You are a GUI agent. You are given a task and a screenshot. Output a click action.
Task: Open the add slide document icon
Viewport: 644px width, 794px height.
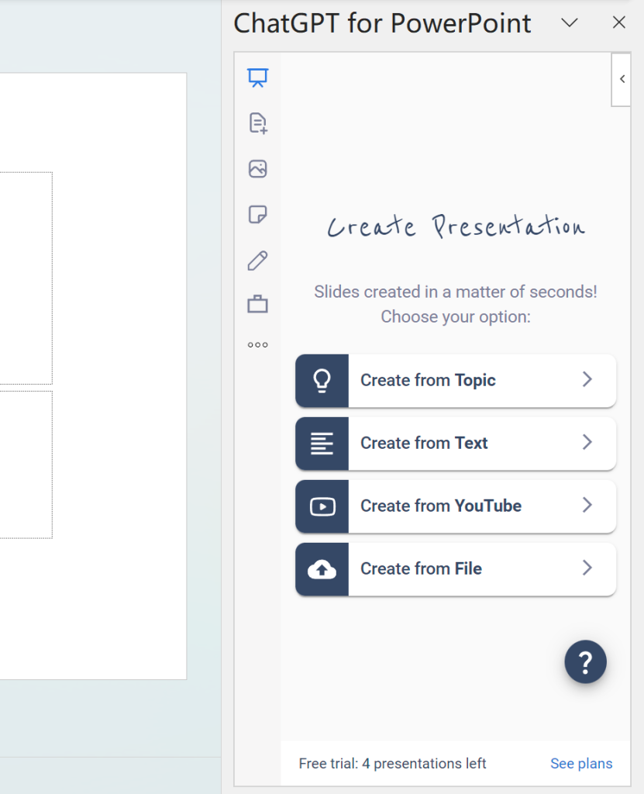[258, 123]
